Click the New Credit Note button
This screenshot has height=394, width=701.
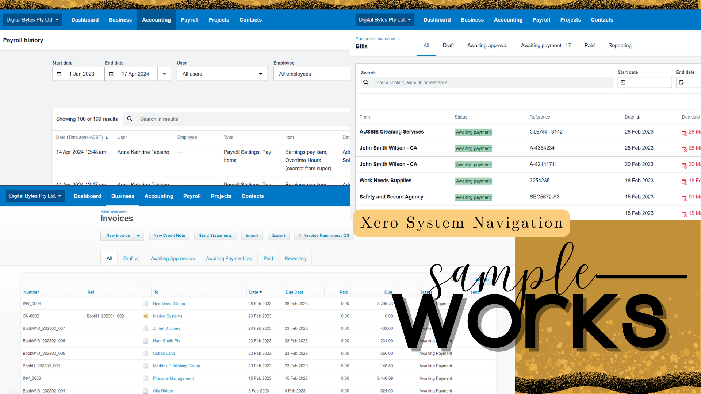pyautogui.click(x=169, y=236)
